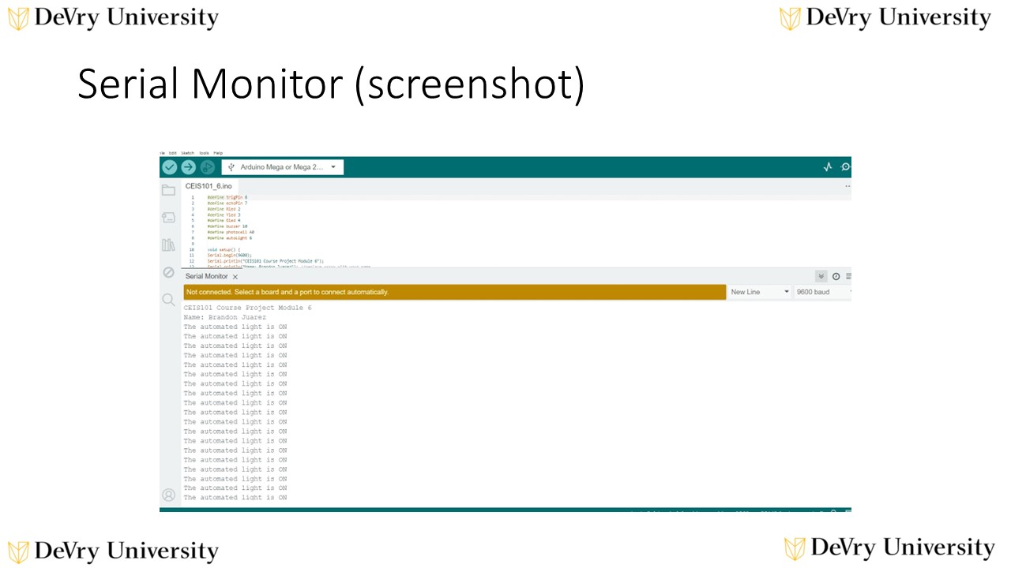Open the Help menu
Screen dimensions: 1011x568
(x=218, y=153)
